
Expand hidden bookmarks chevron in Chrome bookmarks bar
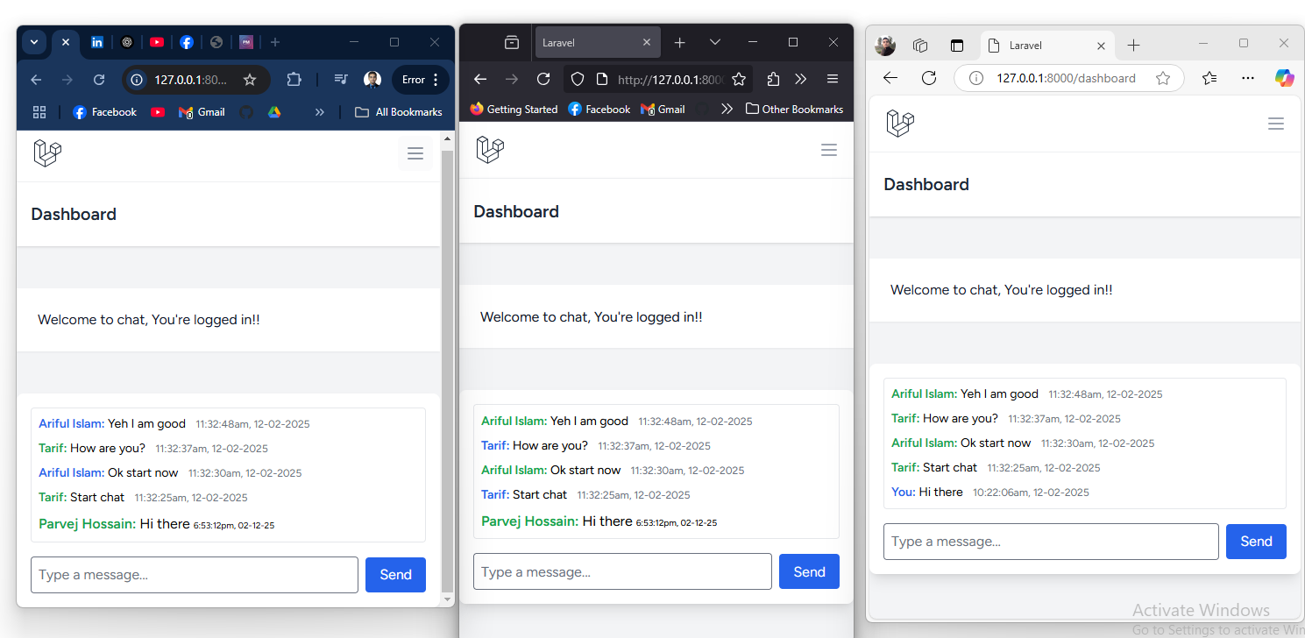tap(320, 112)
